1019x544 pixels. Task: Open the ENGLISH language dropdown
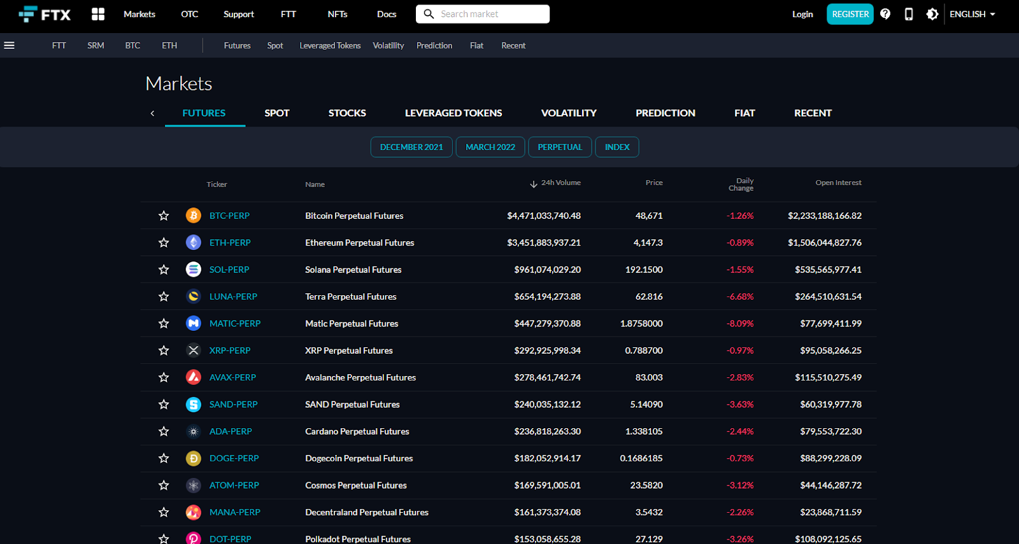tap(973, 14)
